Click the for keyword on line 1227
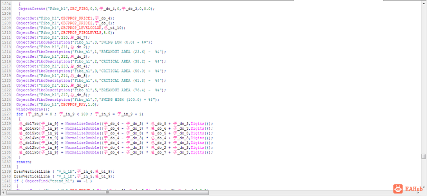 click(19, 114)
